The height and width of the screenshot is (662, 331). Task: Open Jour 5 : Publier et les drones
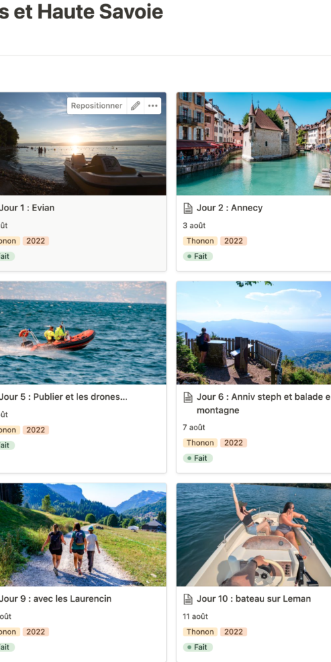coord(64,397)
